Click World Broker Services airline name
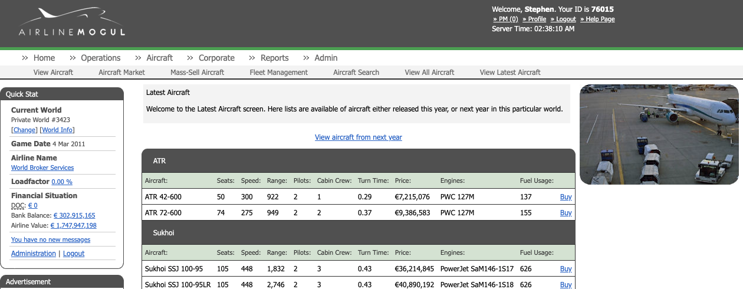Viewport: 743px width, 289px height. pyautogui.click(x=42, y=168)
